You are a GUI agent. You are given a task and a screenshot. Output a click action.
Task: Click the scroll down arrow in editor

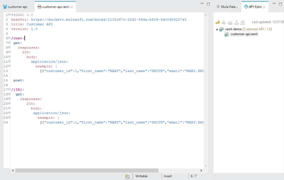point(206,166)
